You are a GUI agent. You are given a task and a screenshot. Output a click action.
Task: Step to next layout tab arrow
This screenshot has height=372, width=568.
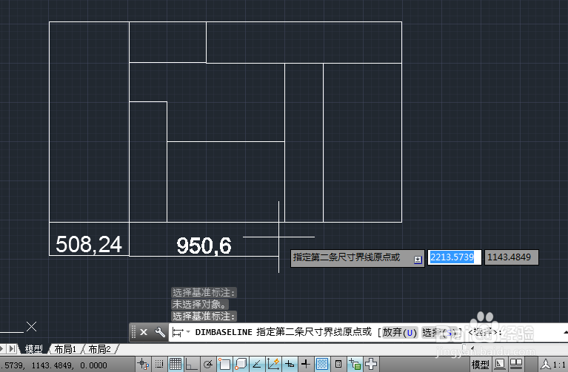pyautogui.click(x=3, y=349)
